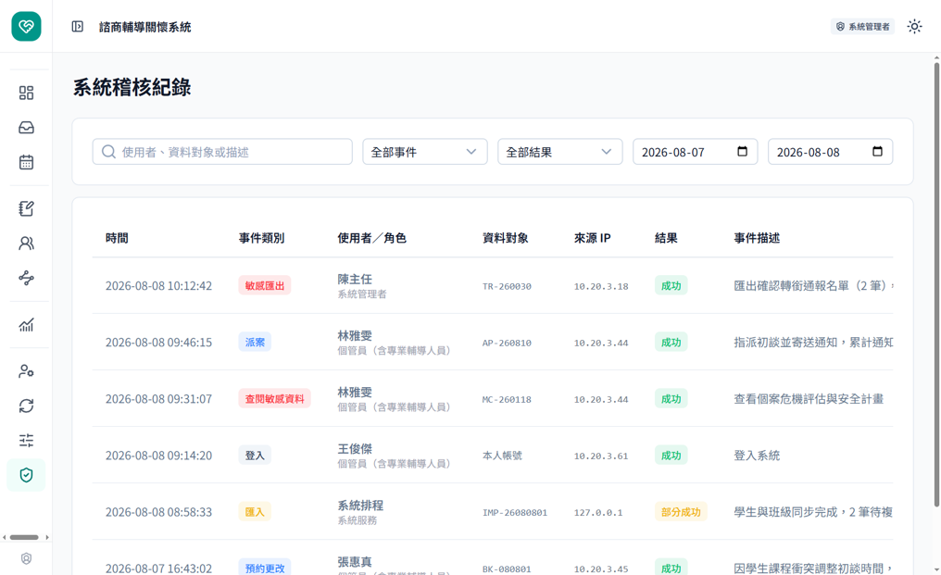The image size is (941, 575).
Task: Open the 全部事件 dropdown
Action: coord(425,152)
